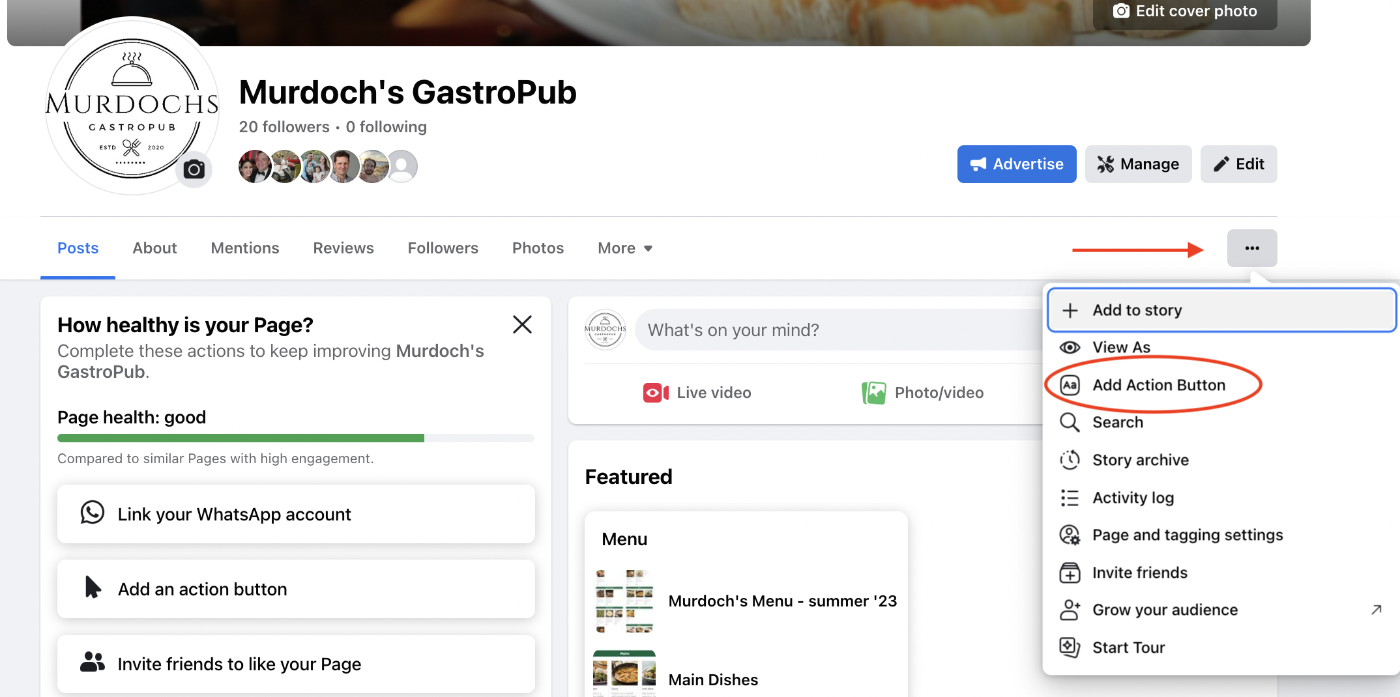
Task: Click the blank default follower avatar
Action: click(402, 166)
